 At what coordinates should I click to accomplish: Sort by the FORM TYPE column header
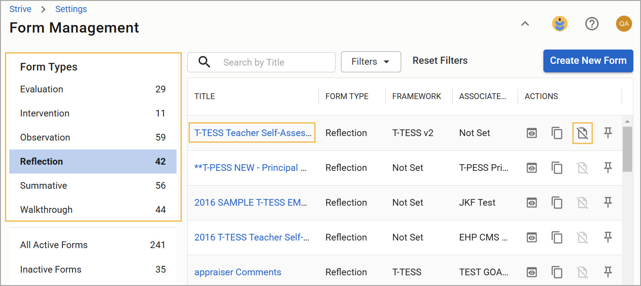(347, 96)
